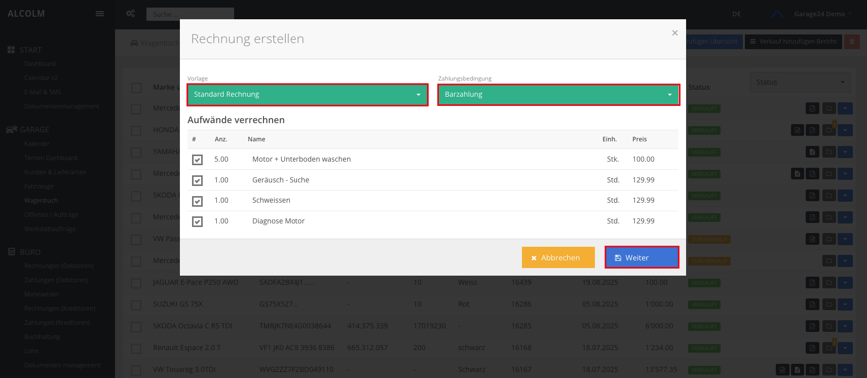Open the settings gears icon in top bar
This screenshot has width=867, height=378.
point(131,14)
